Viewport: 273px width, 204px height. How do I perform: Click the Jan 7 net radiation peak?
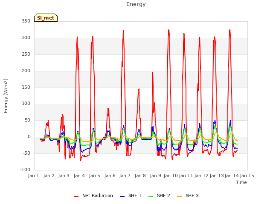click(123, 30)
